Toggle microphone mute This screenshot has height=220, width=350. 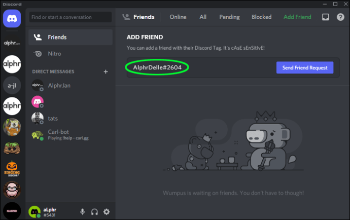point(83,212)
